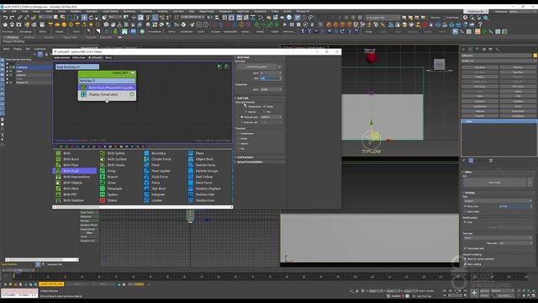538x303 pixels.
Task: Click Undo in 3ds Max main toolbar
Action: tap(5, 17)
